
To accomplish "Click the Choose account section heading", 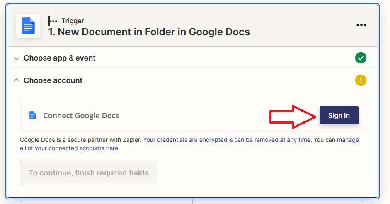I will pyautogui.click(x=53, y=80).
